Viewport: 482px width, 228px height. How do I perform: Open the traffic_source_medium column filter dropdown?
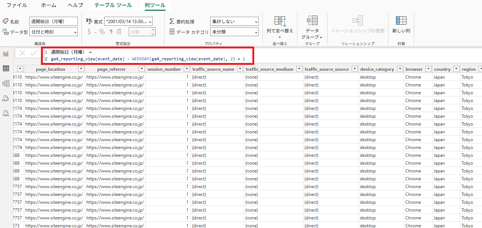[x=299, y=69]
